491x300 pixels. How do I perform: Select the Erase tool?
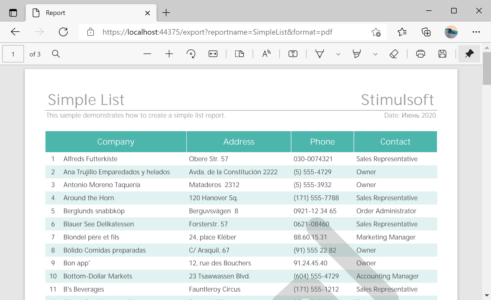[x=394, y=54]
